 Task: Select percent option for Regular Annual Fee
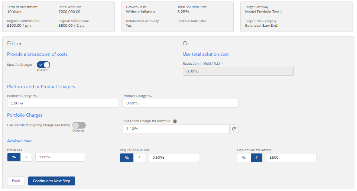127,158
